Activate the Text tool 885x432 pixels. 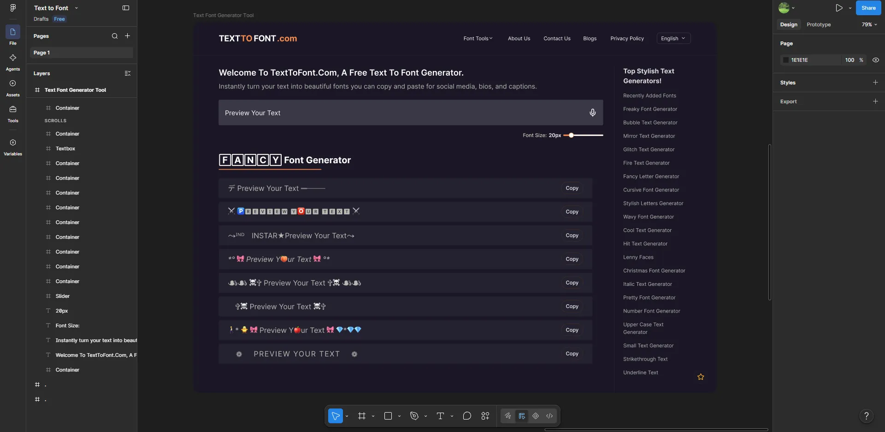point(440,416)
